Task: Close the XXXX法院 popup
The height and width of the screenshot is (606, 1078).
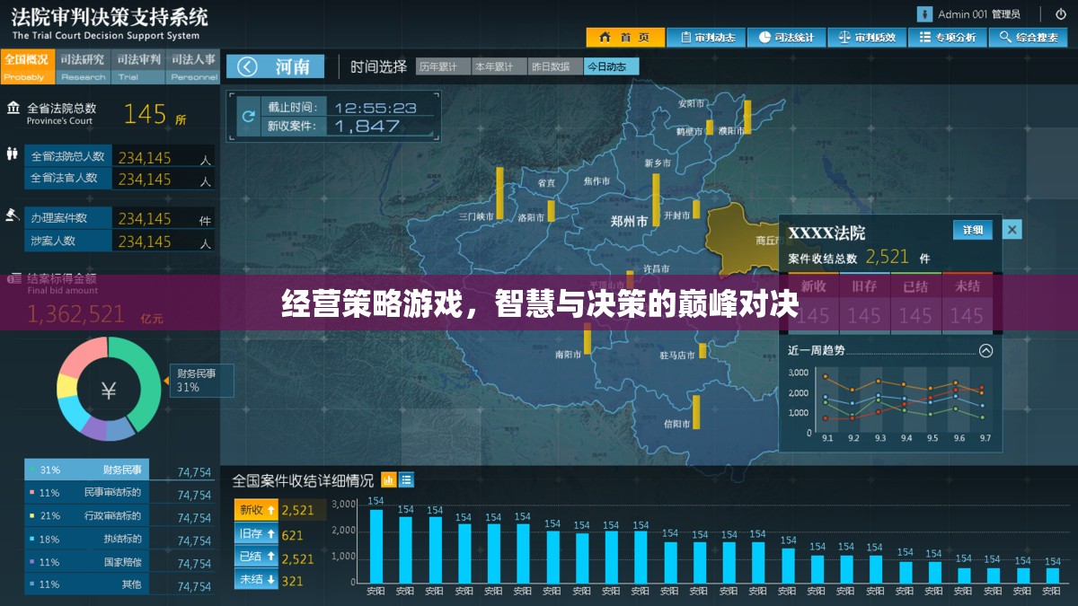Action: point(1012,230)
